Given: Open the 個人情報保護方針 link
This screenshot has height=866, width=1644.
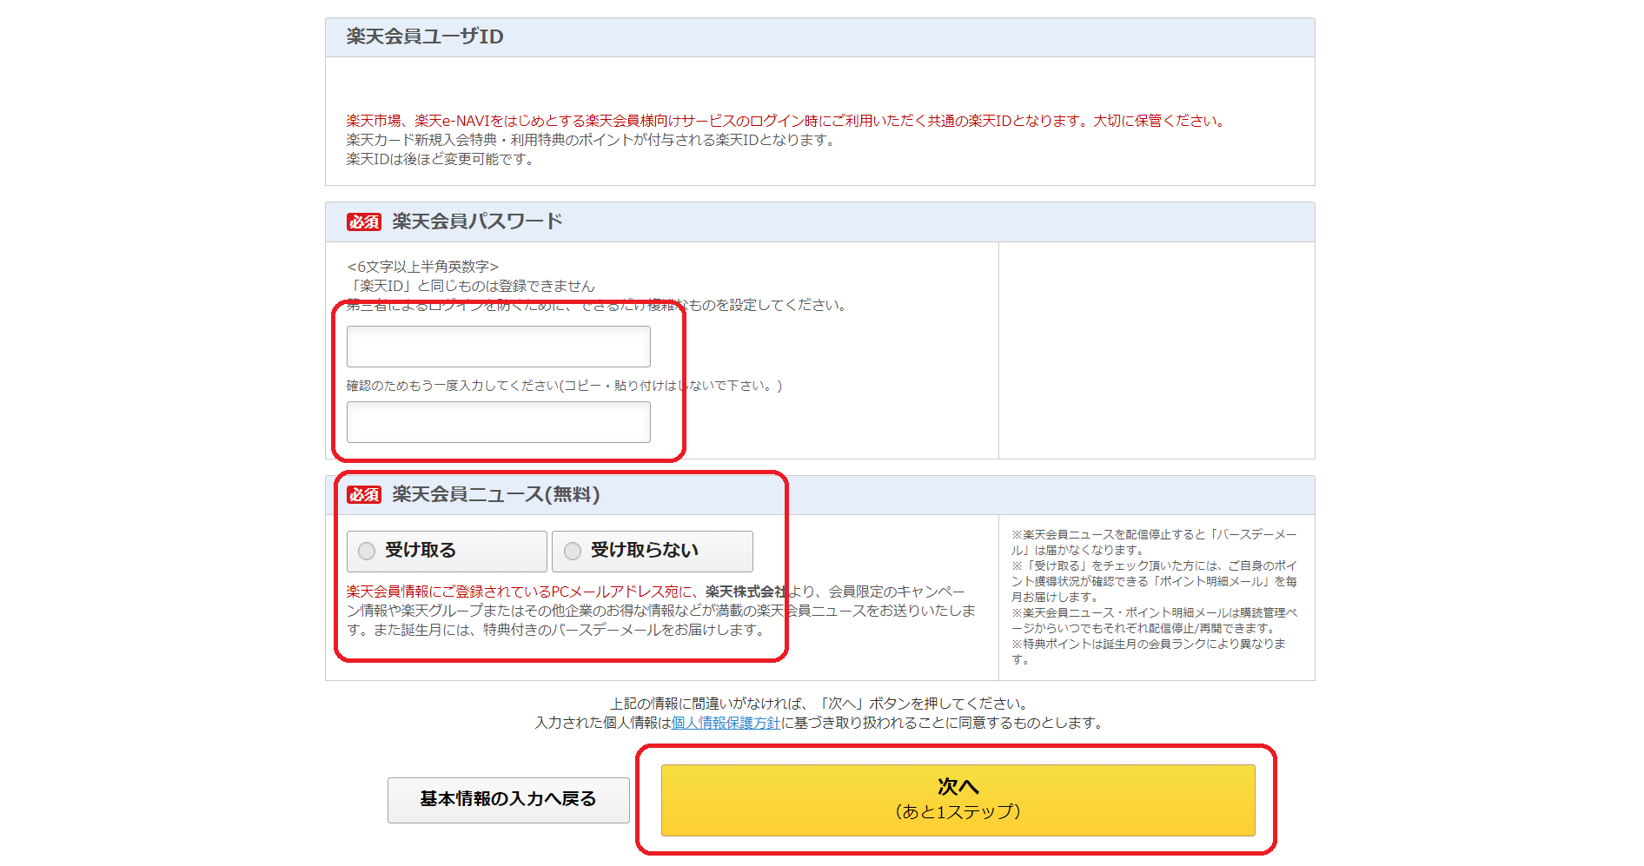Looking at the screenshot, I should 726,723.
